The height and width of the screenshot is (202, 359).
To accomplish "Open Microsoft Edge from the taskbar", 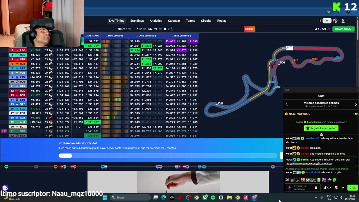I will pos(164,198).
